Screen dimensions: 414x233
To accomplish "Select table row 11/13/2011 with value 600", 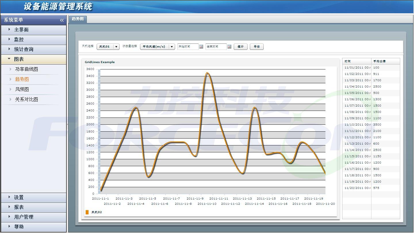I will coord(371,144).
